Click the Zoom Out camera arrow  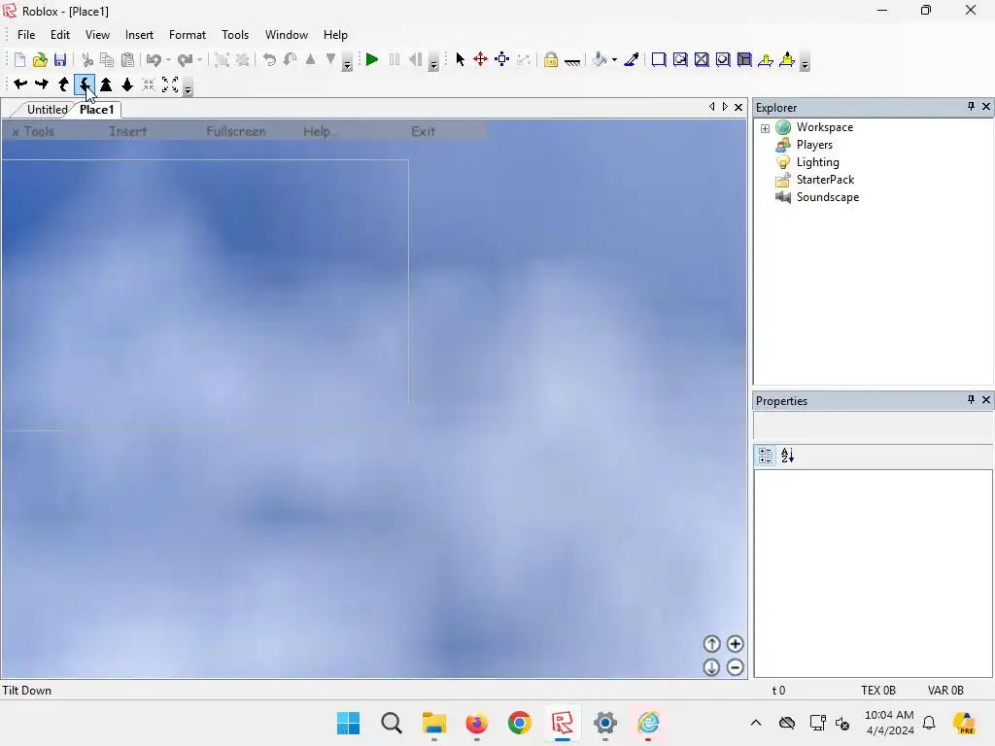click(x=127, y=84)
